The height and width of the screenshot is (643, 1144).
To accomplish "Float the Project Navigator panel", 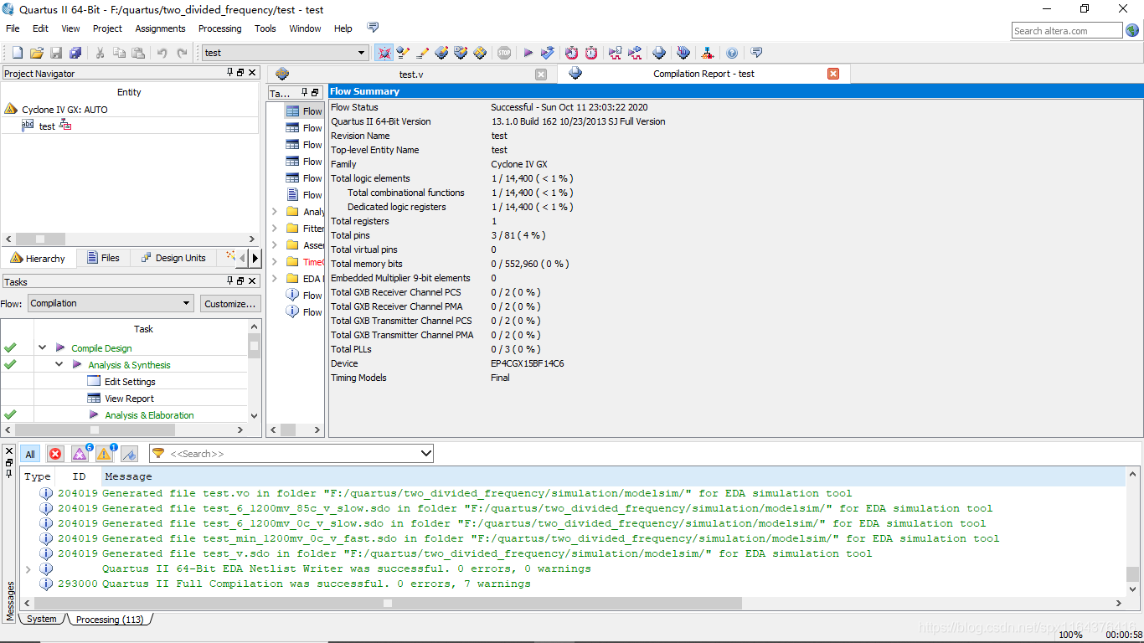I will 240,73.
